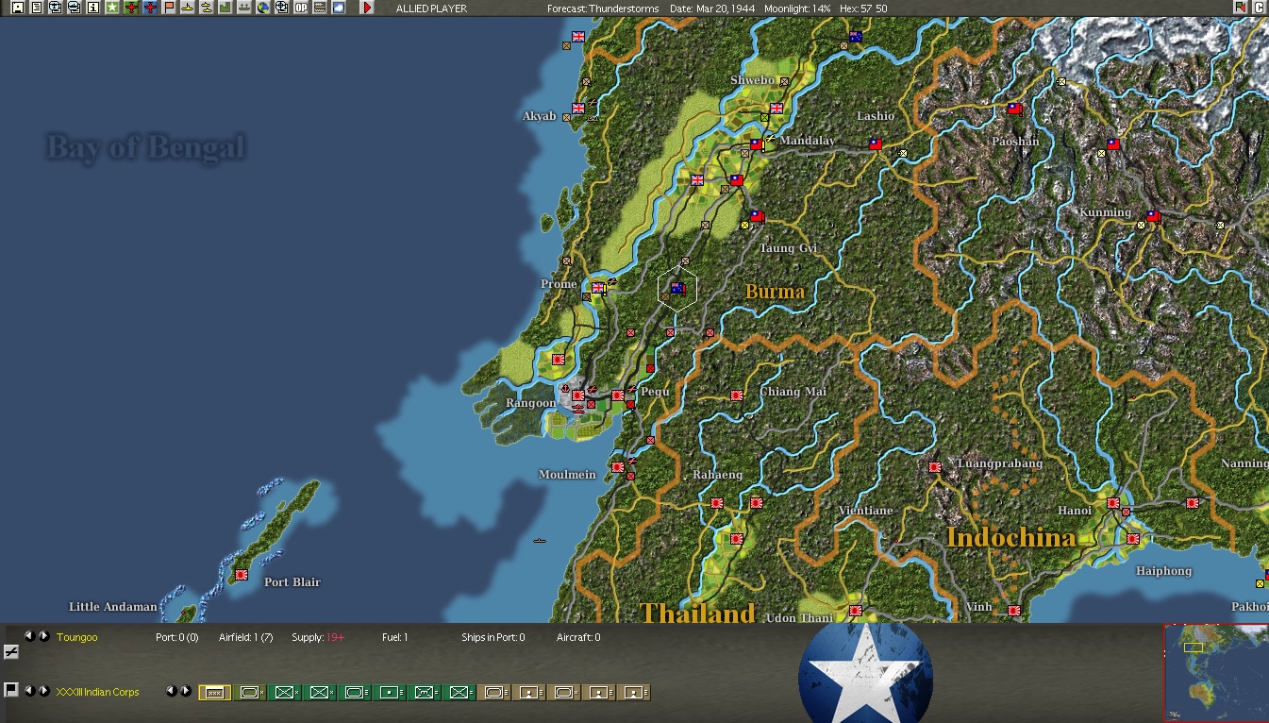Click the Airfield: 1 (7) value
Image resolution: width=1269 pixels, height=723 pixels.
click(x=245, y=638)
